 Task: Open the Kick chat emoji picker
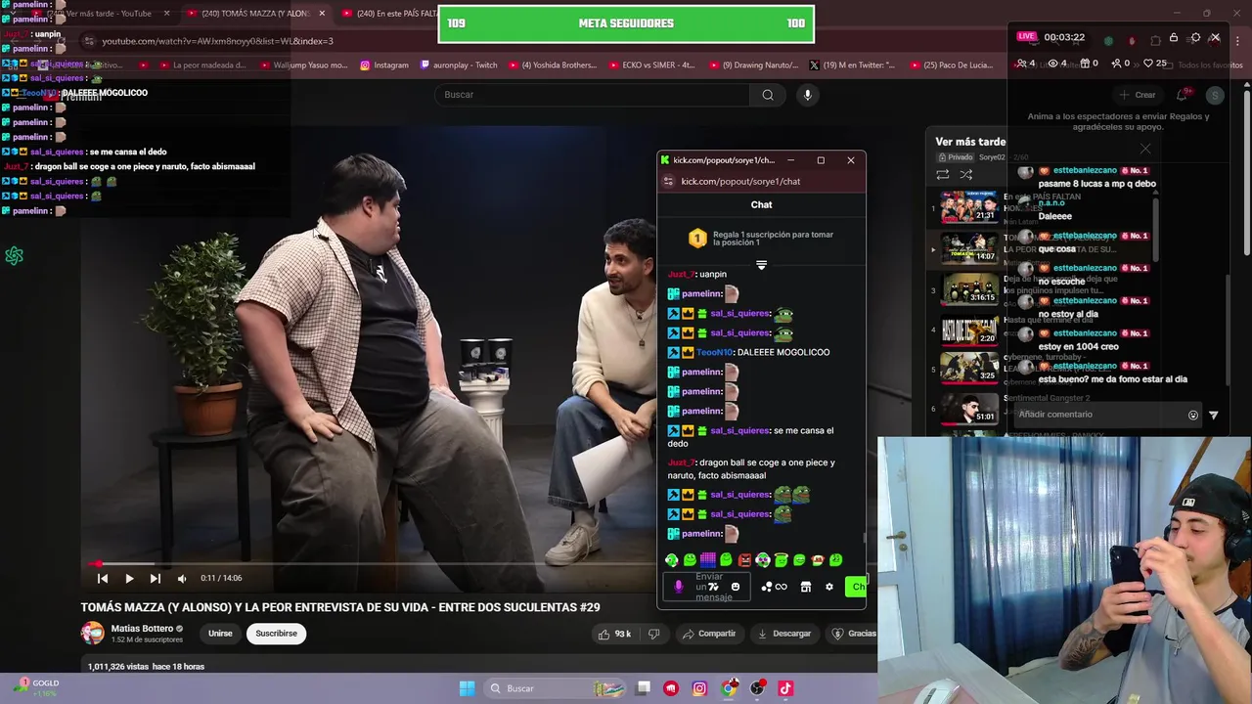[x=736, y=587]
